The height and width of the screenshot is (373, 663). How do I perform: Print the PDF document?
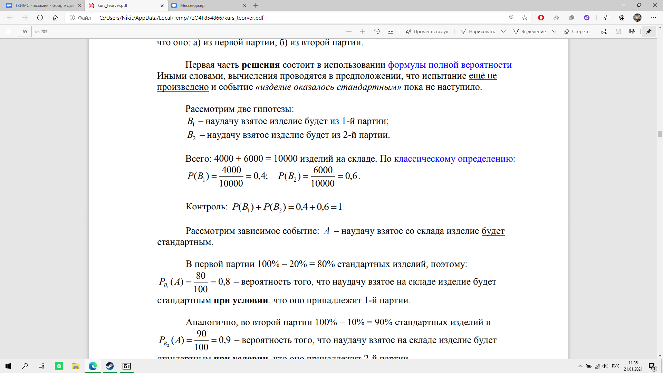(604, 31)
